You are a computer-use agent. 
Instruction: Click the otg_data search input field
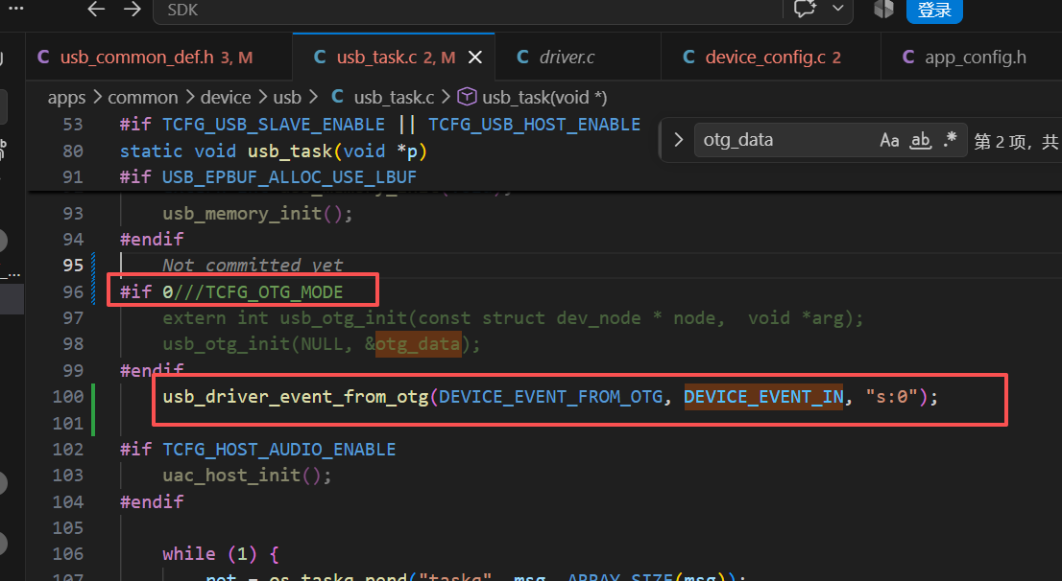[x=785, y=140]
